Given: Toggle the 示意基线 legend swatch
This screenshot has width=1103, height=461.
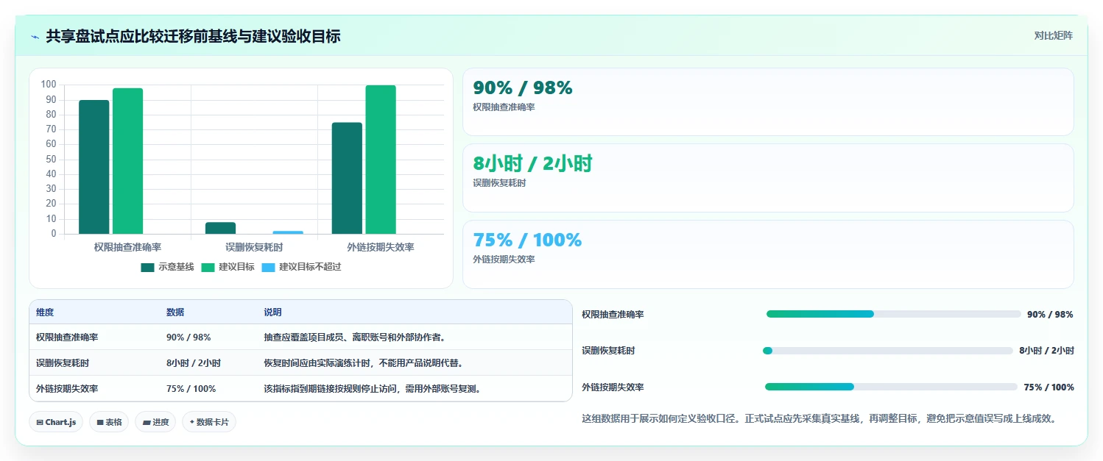Looking at the screenshot, I should 147,267.
